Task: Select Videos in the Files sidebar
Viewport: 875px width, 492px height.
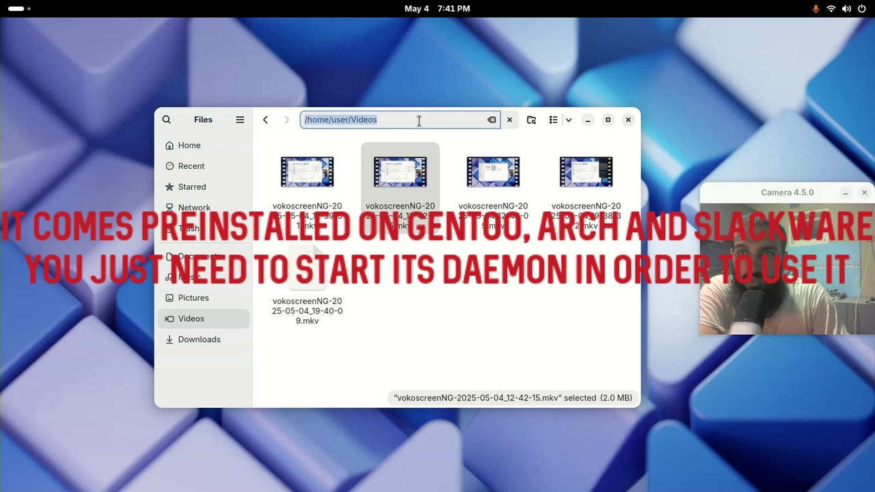Action: (x=204, y=318)
